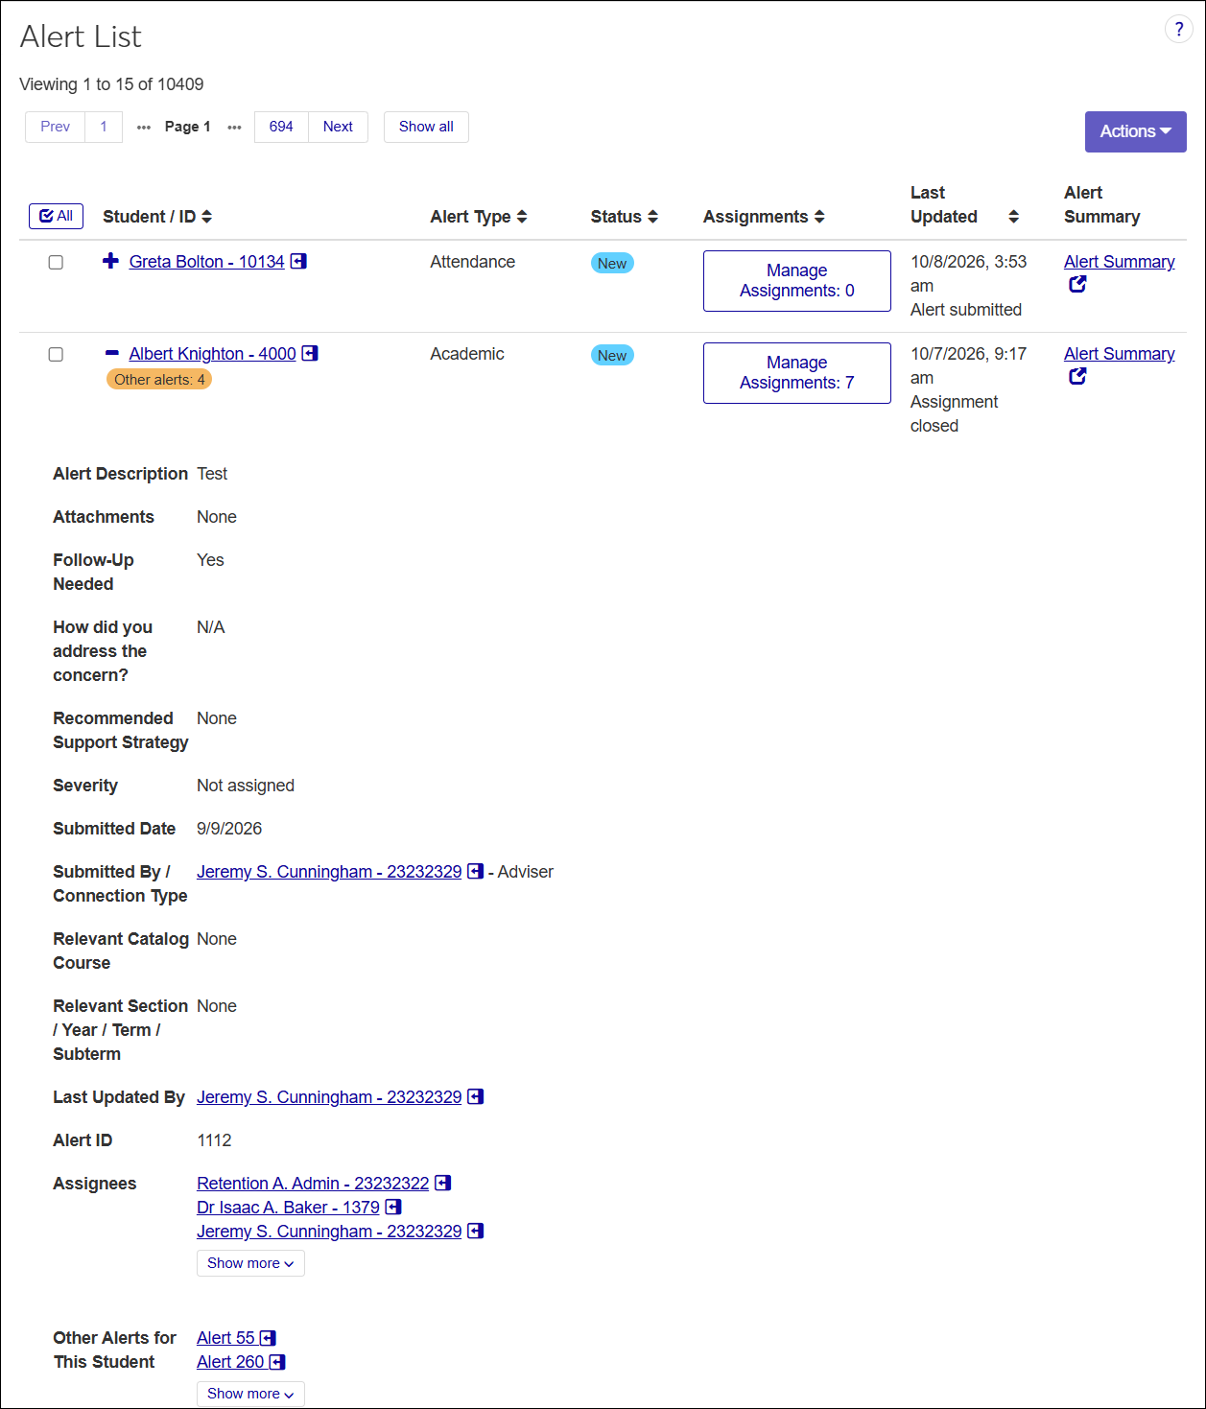1206x1409 pixels.
Task: Open the Actions dropdown menu
Action: pyautogui.click(x=1135, y=131)
